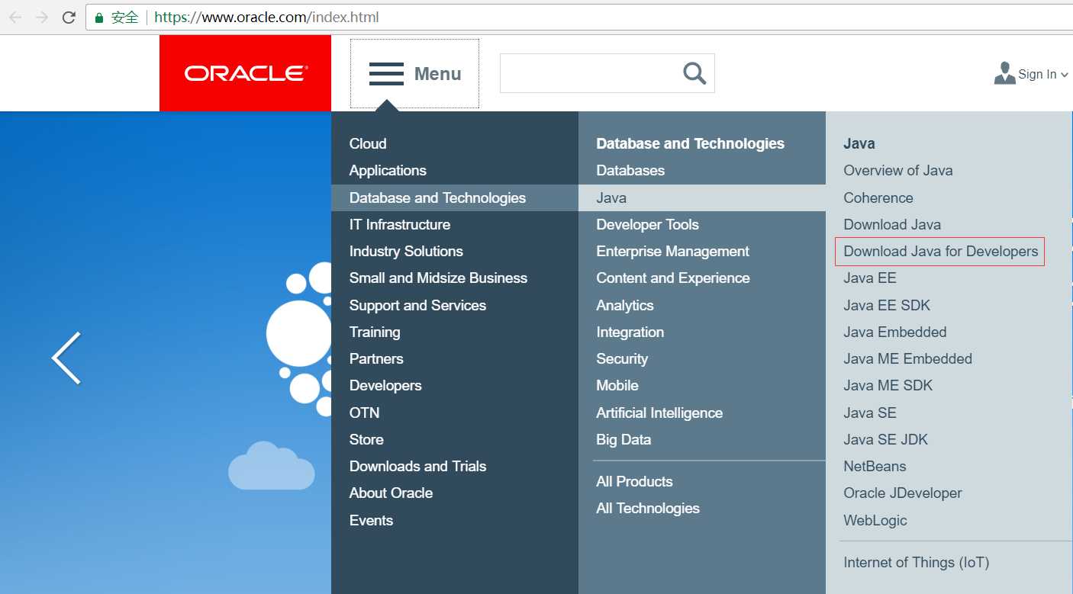Open Security submenu item
The height and width of the screenshot is (594, 1073).
[x=622, y=358]
